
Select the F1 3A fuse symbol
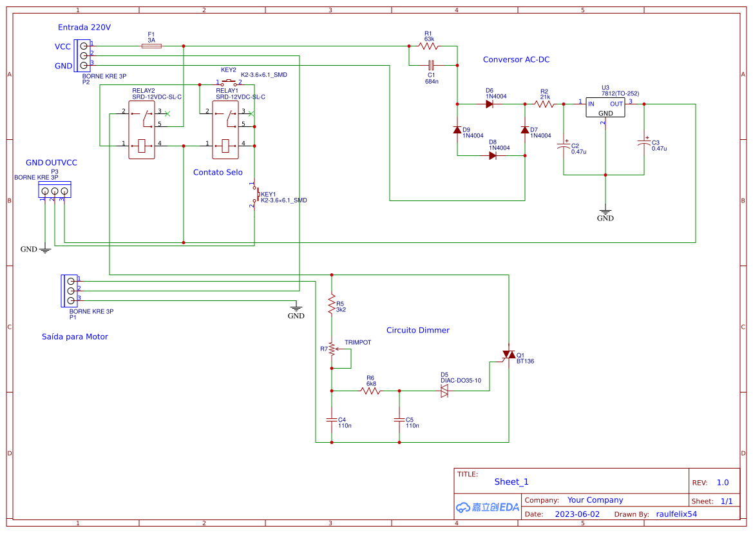[151, 46]
